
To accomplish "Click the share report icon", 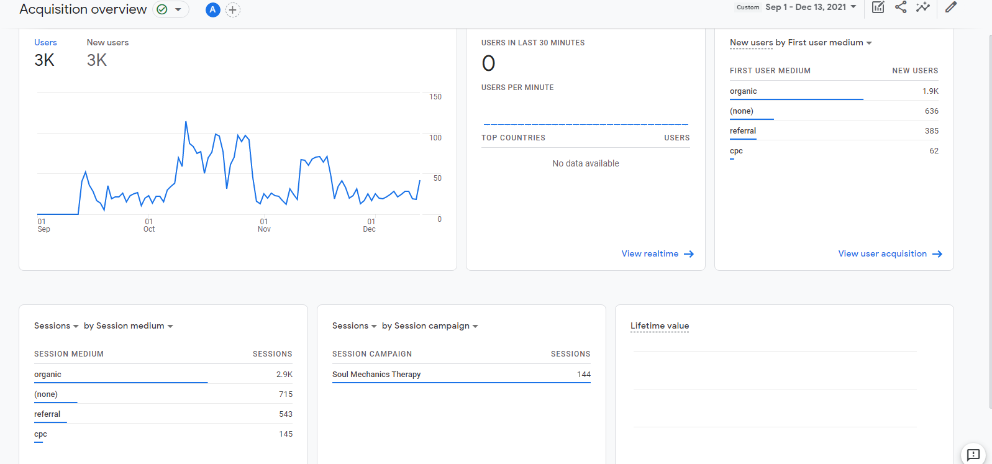I will click(901, 7).
